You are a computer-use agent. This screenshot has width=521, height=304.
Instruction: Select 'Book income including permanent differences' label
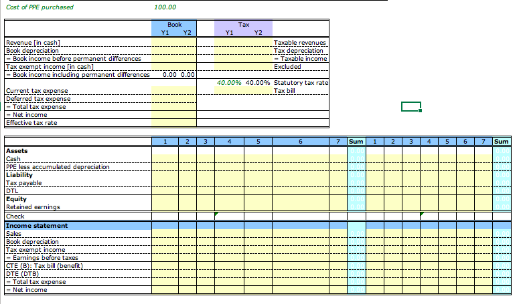[x=78, y=75]
